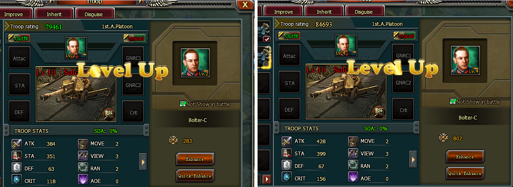This screenshot has height=187, width=513.
Task: Toggle the checkbox under the vehicle thumbnail
Action: [x=267, y=39]
